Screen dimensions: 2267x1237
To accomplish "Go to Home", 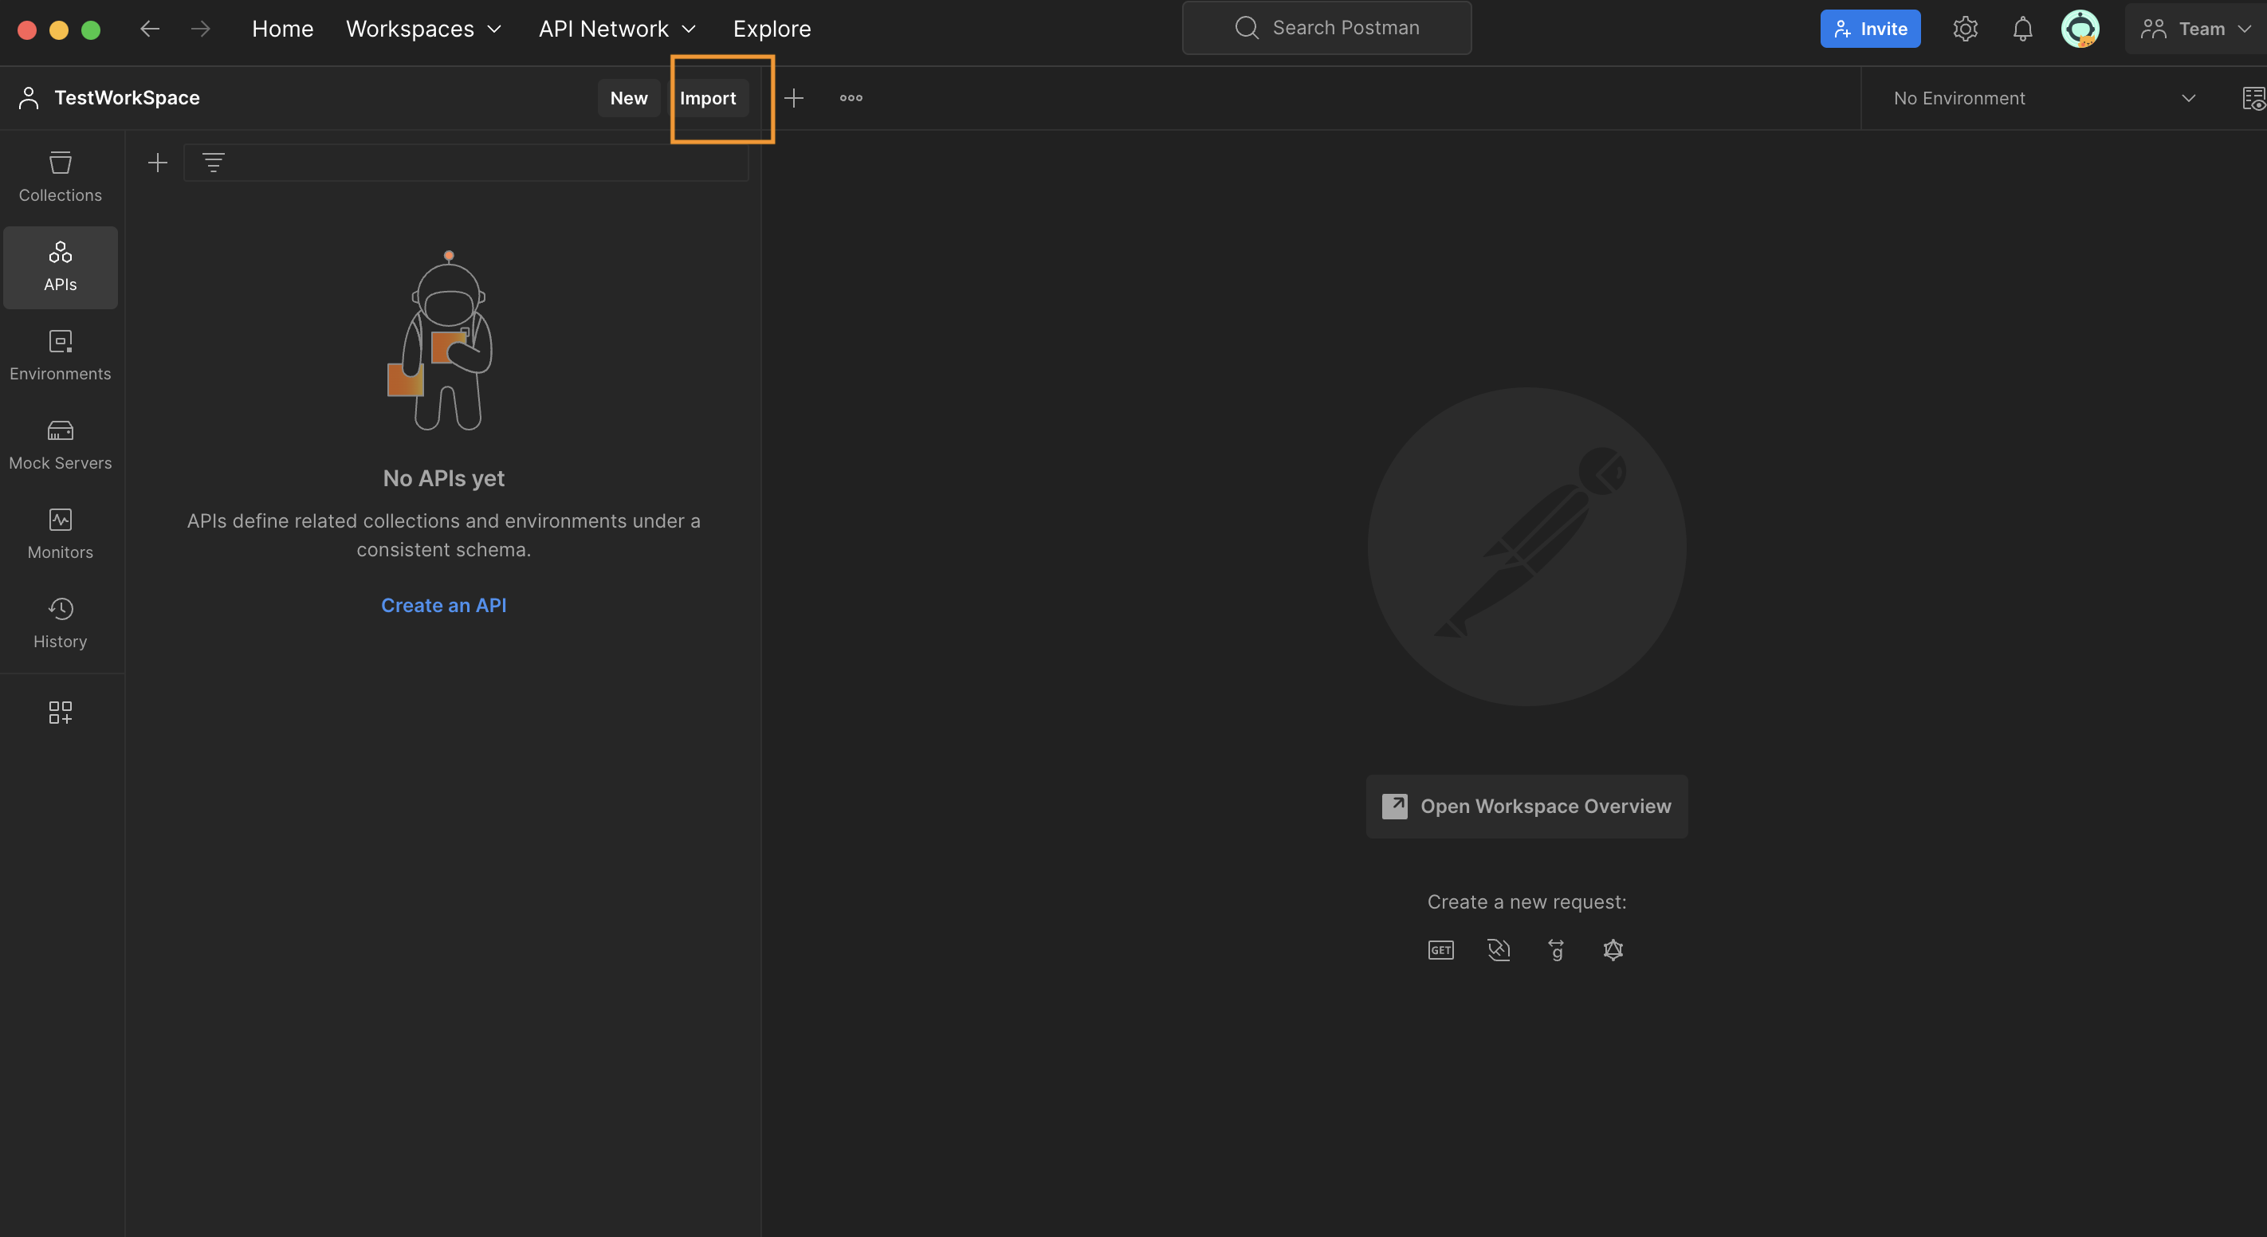I will point(282,29).
